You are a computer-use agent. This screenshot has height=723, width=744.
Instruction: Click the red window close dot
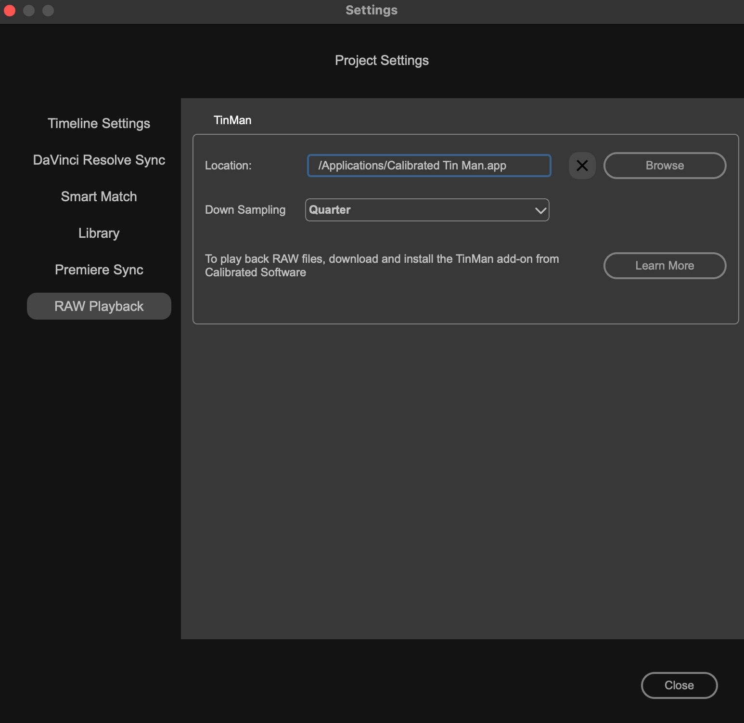[10, 10]
